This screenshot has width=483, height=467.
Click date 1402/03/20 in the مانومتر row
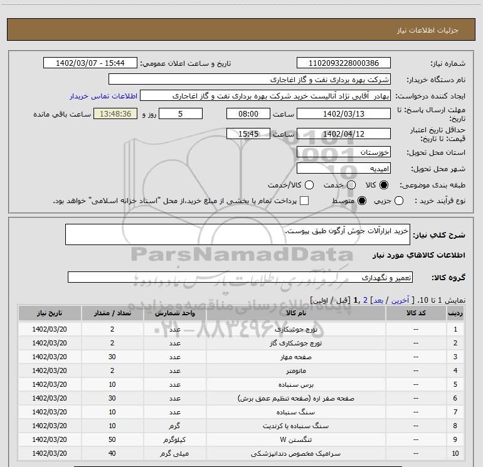coord(50,370)
